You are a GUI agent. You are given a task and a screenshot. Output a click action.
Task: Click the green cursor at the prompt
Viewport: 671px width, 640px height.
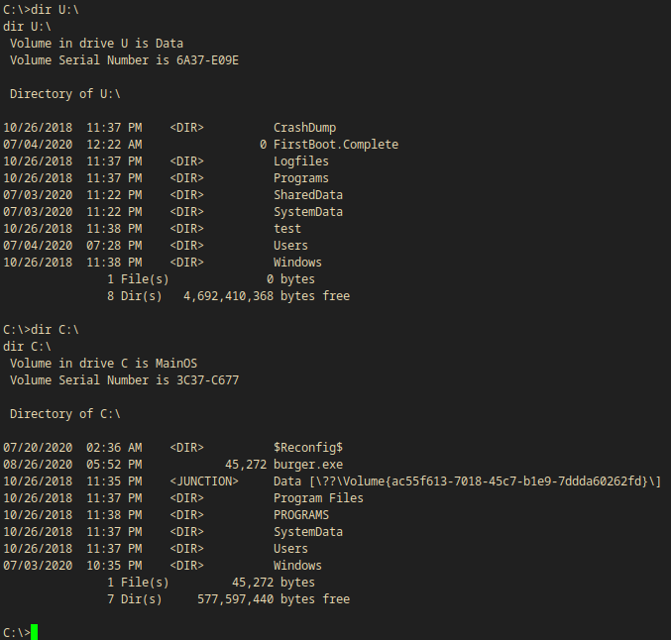pos(35,632)
